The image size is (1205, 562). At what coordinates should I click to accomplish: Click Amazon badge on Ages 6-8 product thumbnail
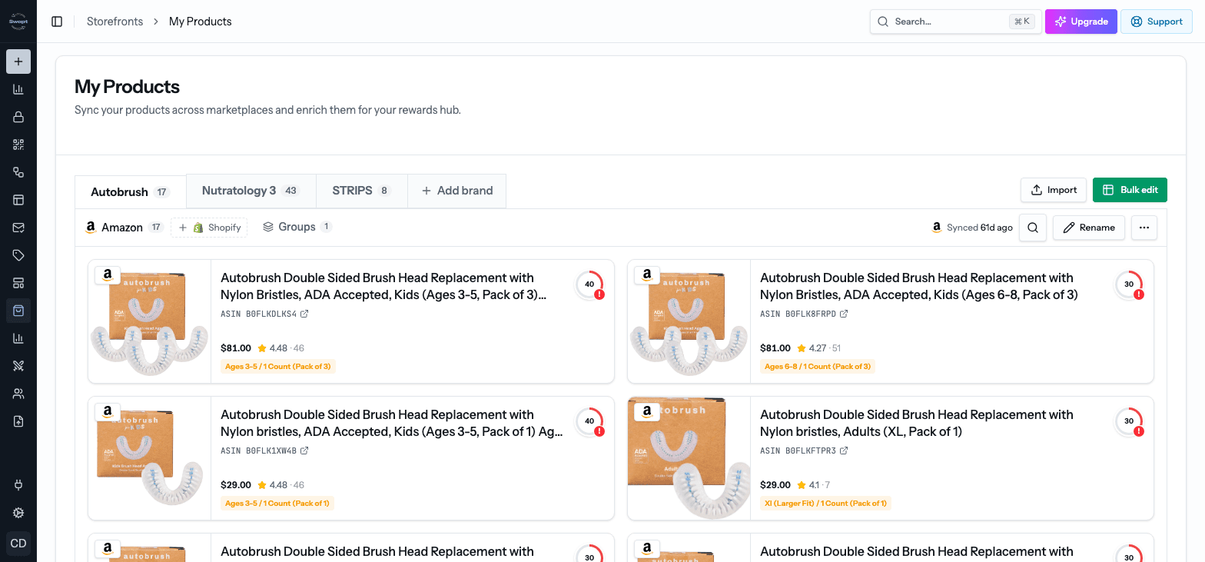click(647, 275)
